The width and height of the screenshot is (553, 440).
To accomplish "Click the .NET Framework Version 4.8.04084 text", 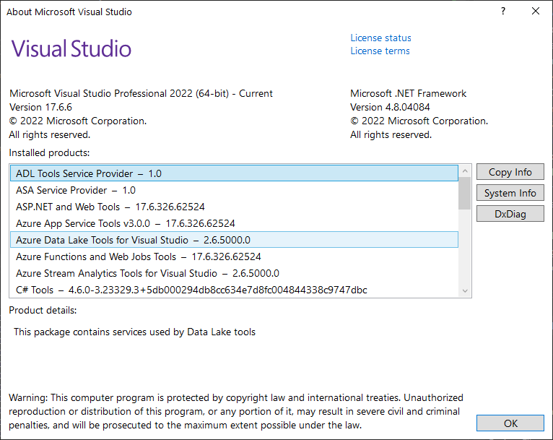I will (x=390, y=107).
